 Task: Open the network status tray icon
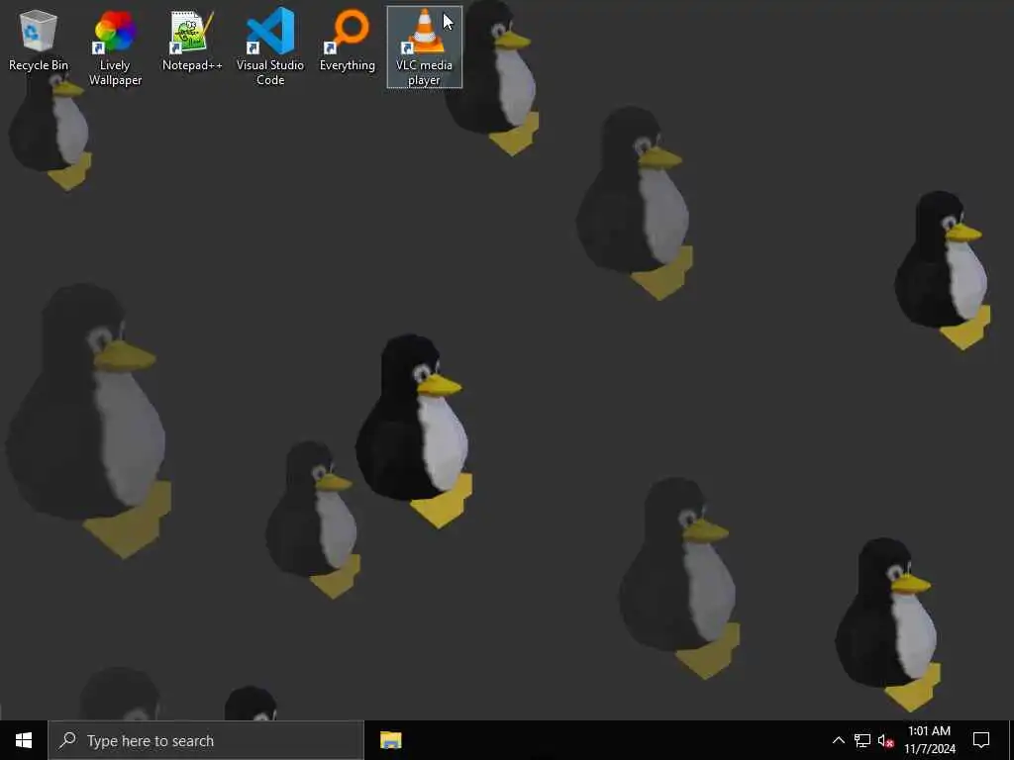(x=862, y=740)
